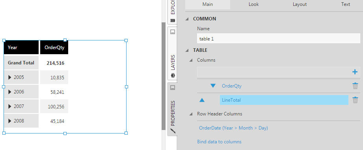This screenshot has height=150, width=363.
Task: Open the Bind data to columns link
Action: tap(219, 142)
